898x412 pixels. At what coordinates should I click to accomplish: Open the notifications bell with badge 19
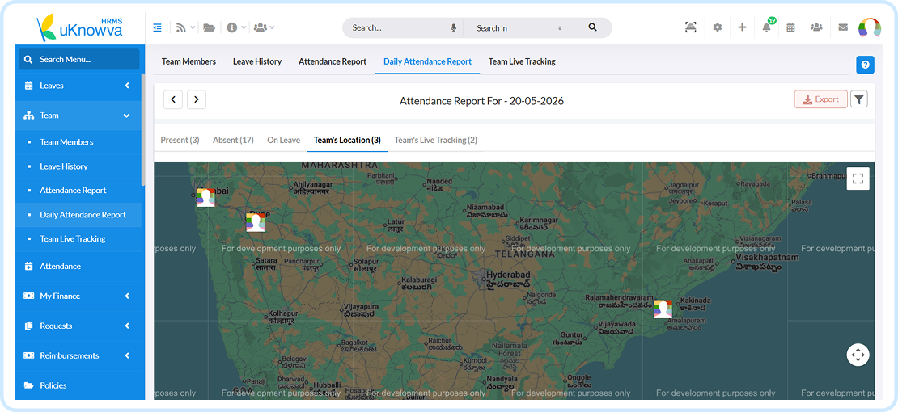coord(766,27)
